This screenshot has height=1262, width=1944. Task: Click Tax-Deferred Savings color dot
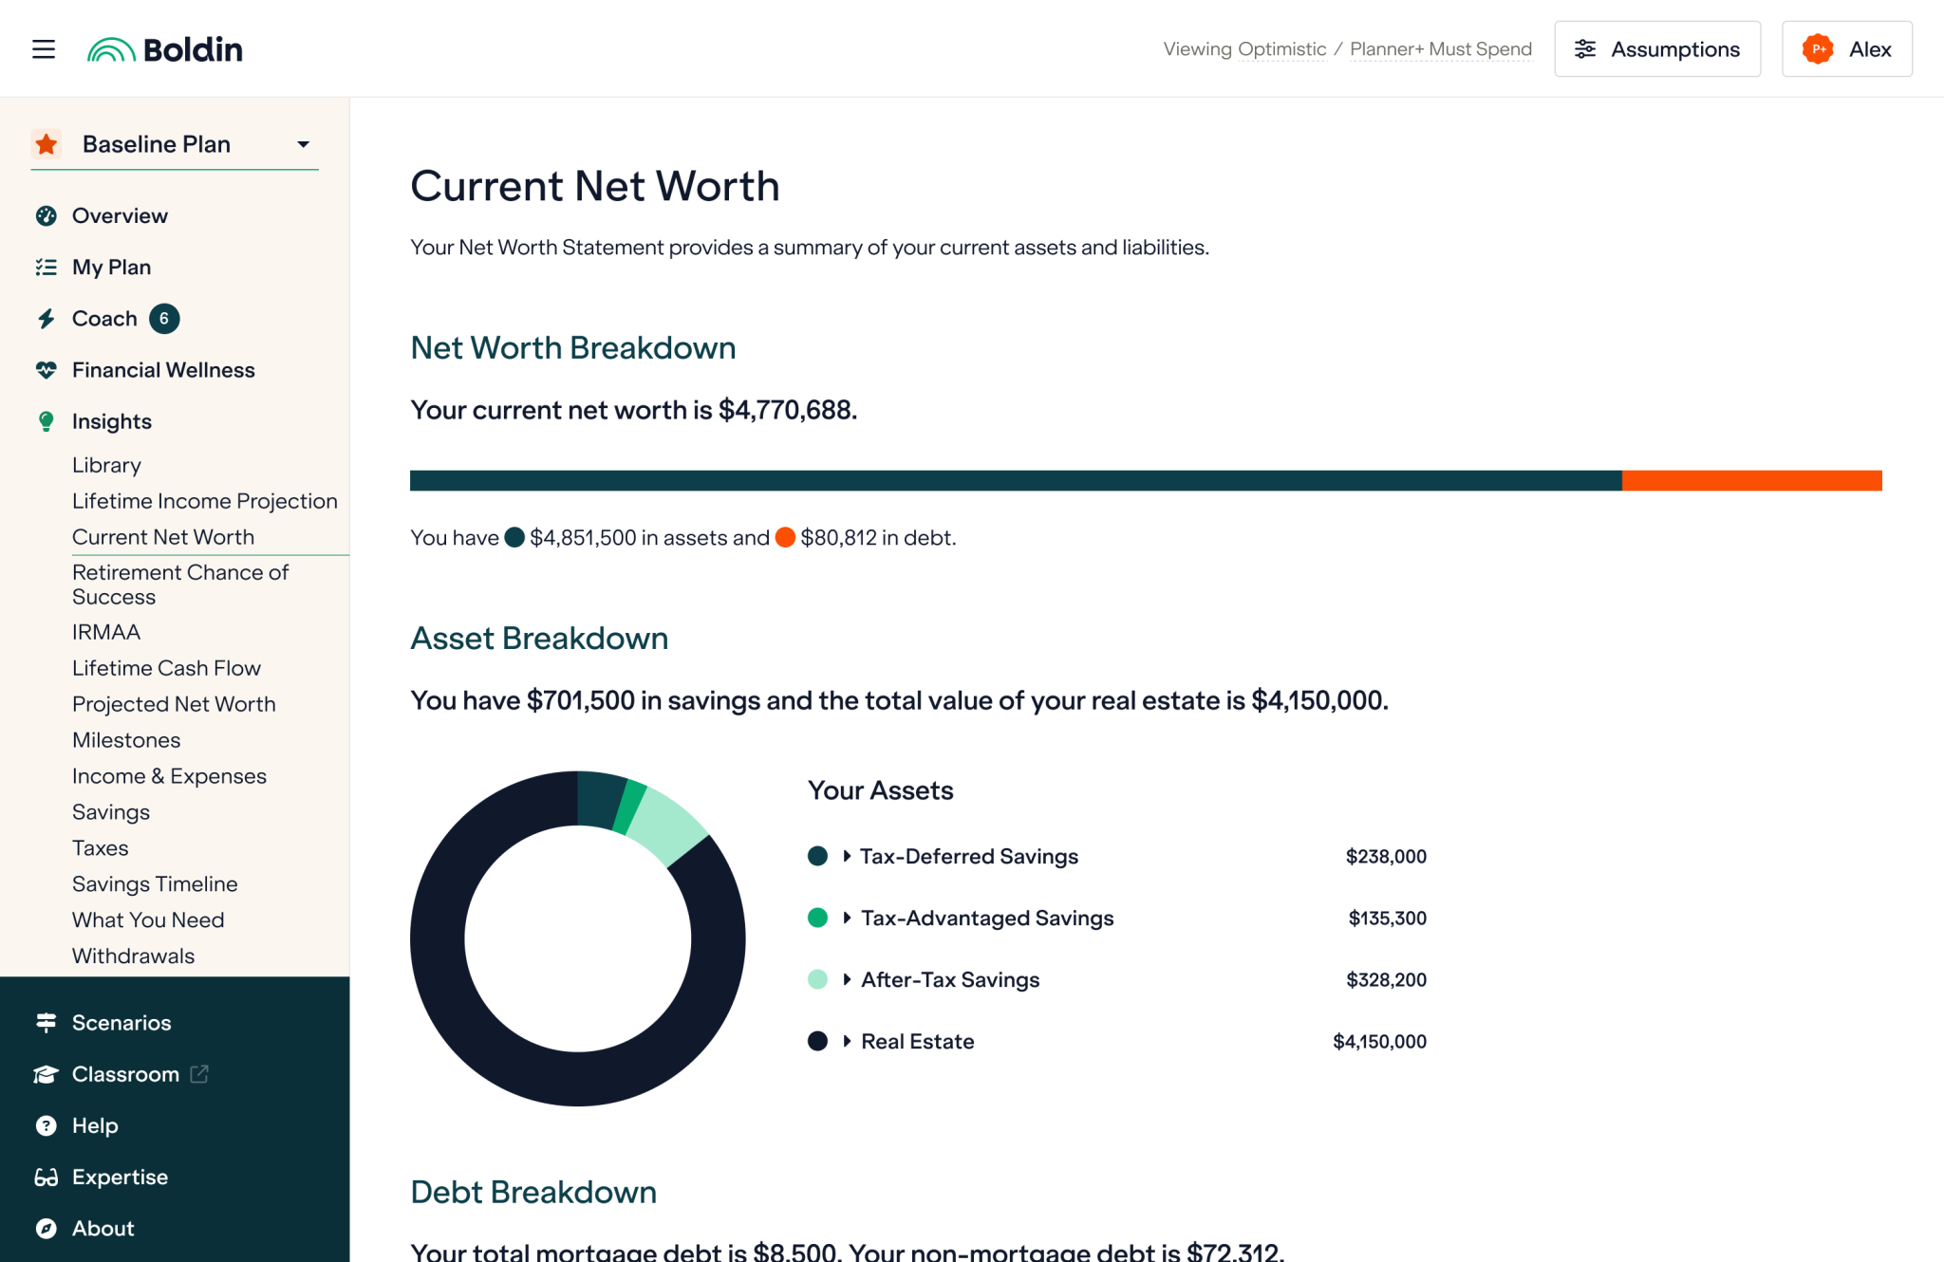[817, 857]
